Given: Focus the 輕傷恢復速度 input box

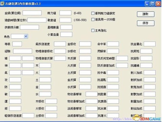Looking at the screenshot, I should (28, 116).
